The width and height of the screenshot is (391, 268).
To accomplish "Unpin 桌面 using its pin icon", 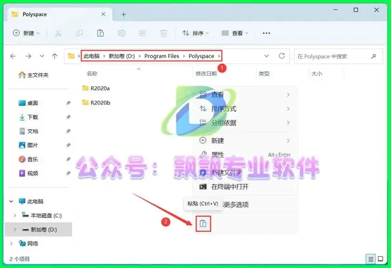I will 68,103.
